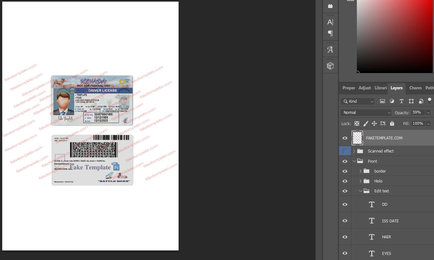Expand the border layer group
The height and width of the screenshot is (260, 434).
click(360, 171)
